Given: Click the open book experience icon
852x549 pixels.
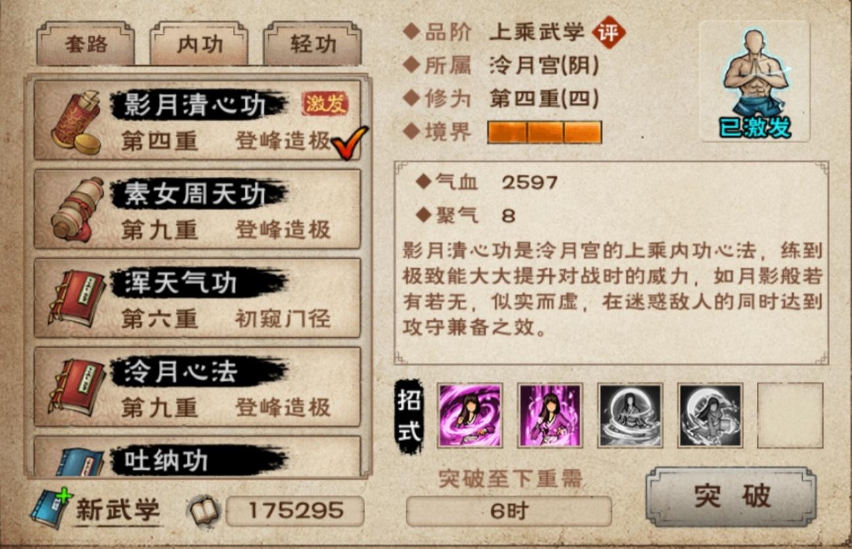Looking at the screenshot, I should 205,511.
